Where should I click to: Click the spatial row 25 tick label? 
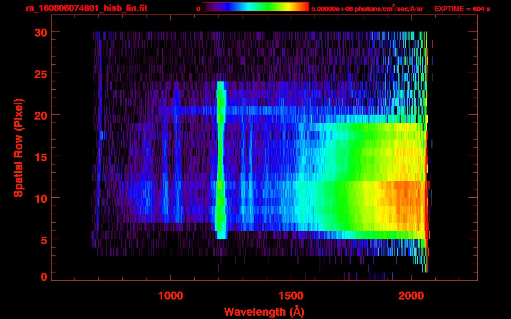(x=40, y=74)
